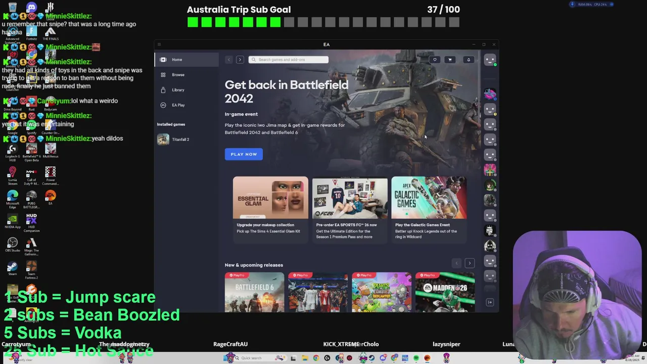Click your own profile avatar with green status
The width and height of the screenshot is (647, 364).
click(489, 60)
